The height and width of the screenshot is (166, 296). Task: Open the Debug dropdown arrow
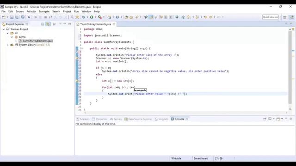pyautogui.click(x=87, y=17)
